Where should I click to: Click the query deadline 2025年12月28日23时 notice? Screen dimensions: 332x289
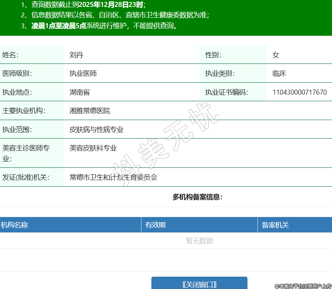point(88,5)
